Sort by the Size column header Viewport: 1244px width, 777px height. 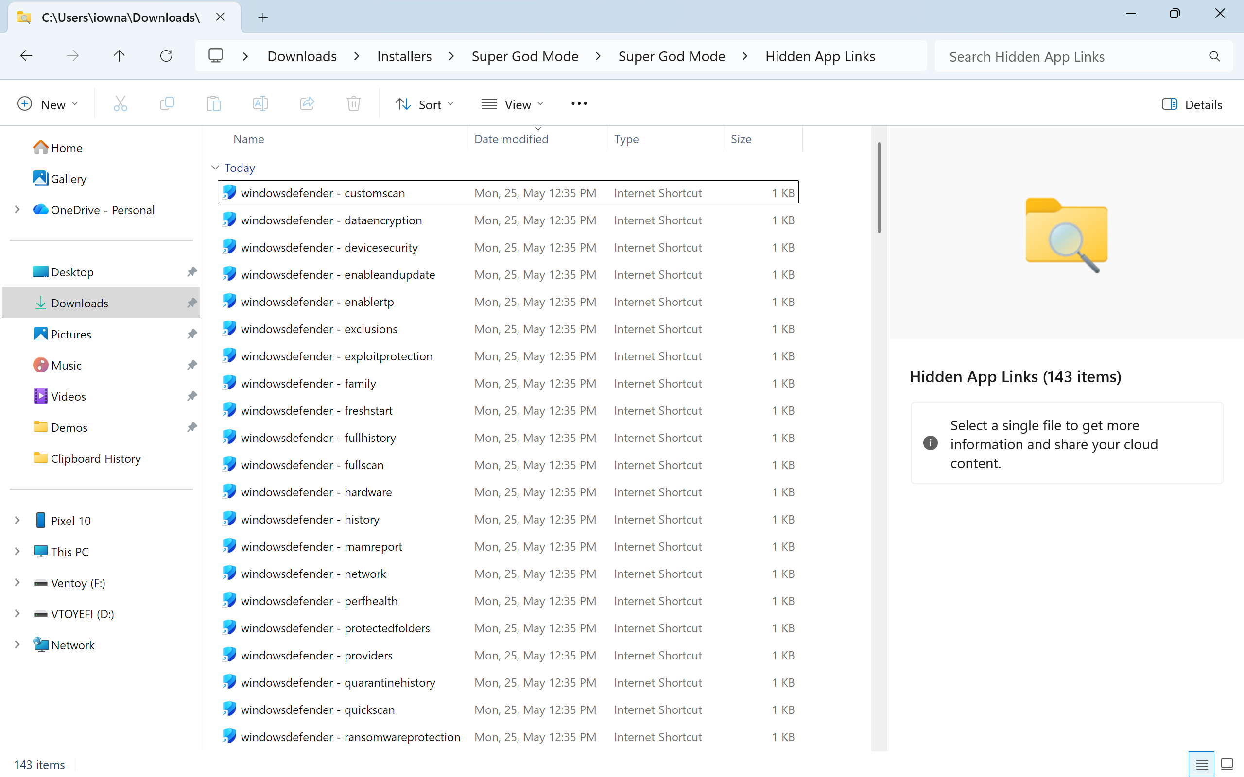click(x=763, y=139)
